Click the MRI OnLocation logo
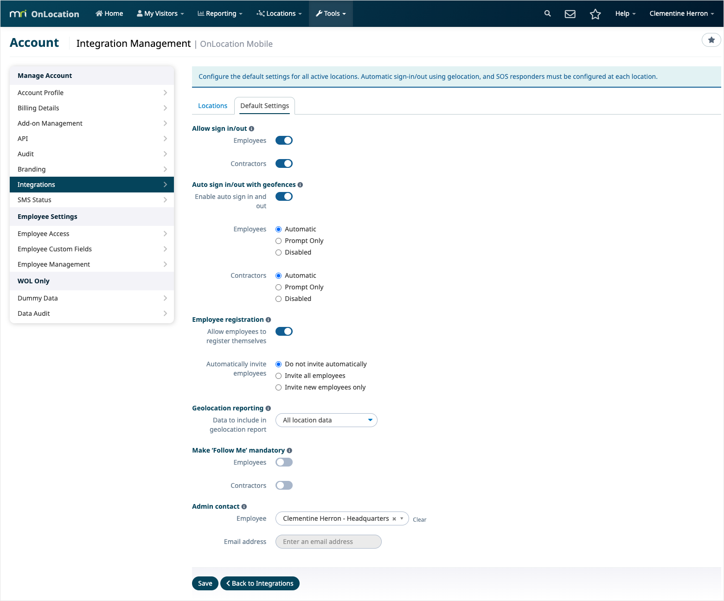 [x=44, y=13]
